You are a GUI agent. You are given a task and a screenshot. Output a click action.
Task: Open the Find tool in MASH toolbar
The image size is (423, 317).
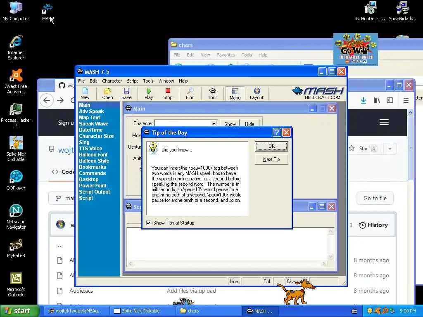coord(190,94)
